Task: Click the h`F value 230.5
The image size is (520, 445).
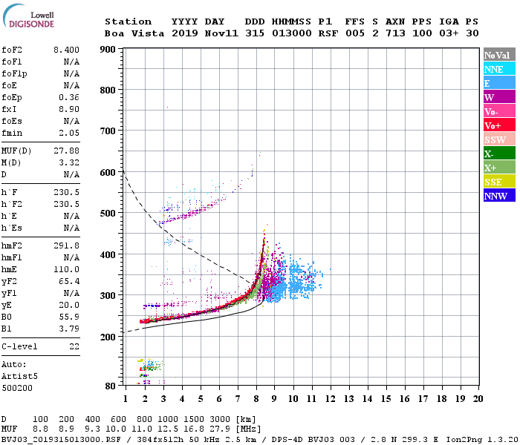Action: pos(66,192)
